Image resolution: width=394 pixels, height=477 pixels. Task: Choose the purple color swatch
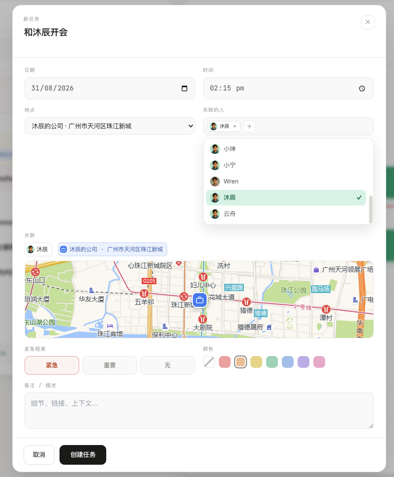click(303, 362)
